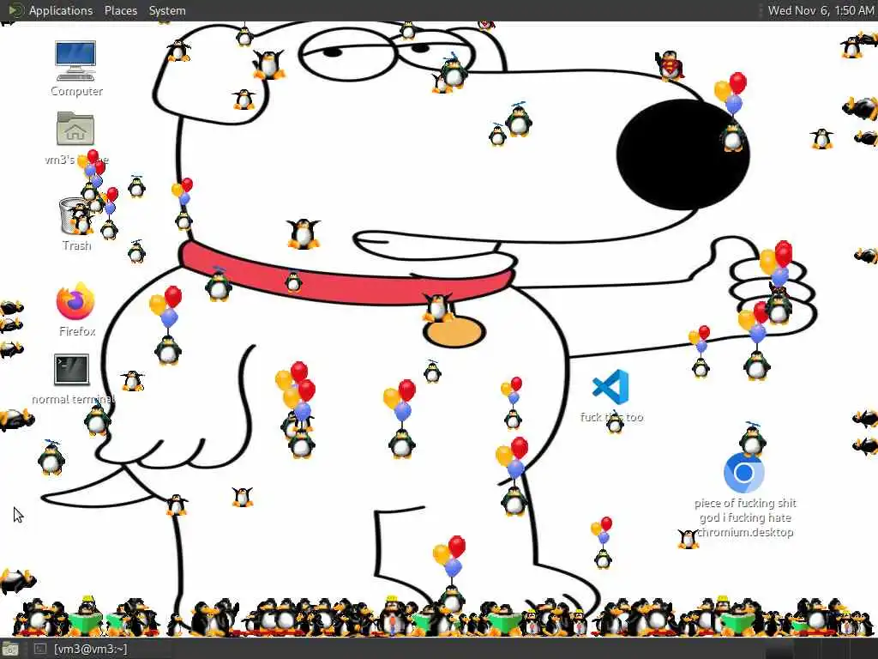This screenshot has height=659, width=878.
Task: Click the show desktop button in bottom panel
Action: (10, 649)
